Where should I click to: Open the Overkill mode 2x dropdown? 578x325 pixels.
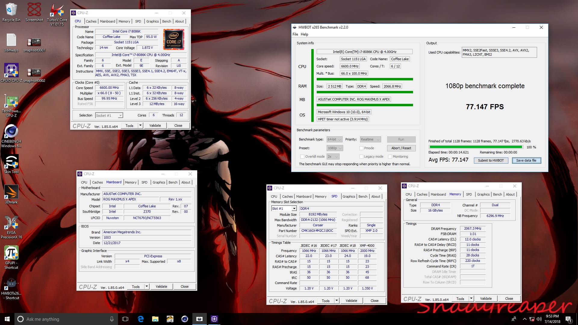pos(333,156)
